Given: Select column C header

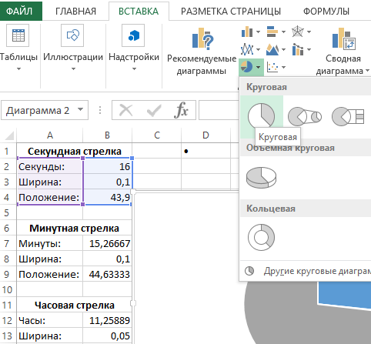Looking at the screenshot, I should [157, 135].
